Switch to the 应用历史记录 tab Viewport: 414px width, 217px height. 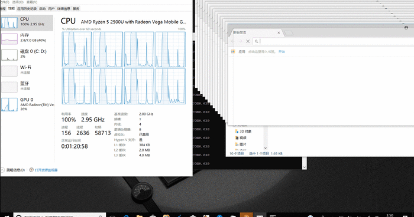[x=27, y=9]
